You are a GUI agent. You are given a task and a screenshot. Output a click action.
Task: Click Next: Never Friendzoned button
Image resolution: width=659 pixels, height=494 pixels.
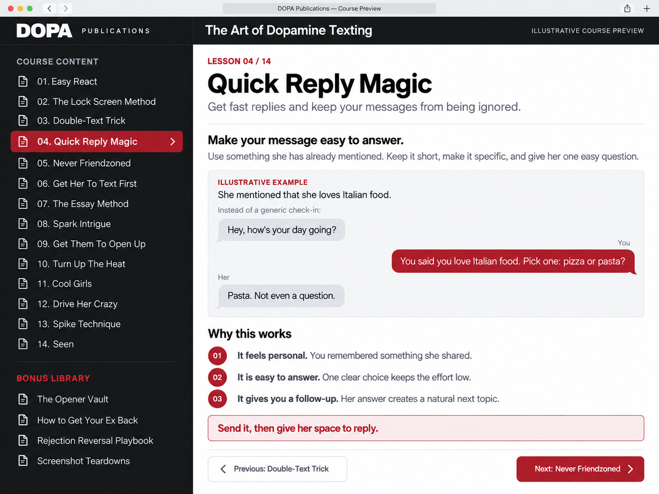click(x=580, y=469)
